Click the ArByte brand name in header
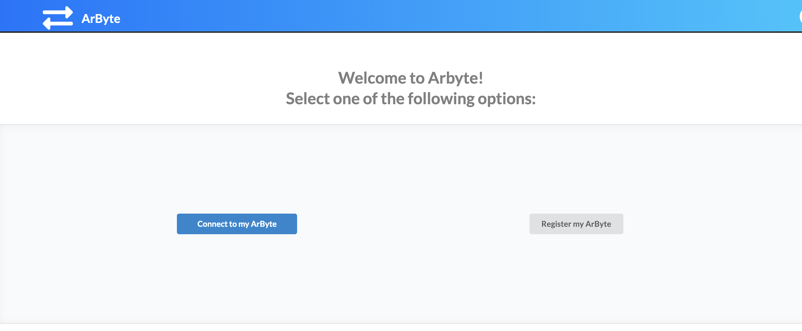 100,19
